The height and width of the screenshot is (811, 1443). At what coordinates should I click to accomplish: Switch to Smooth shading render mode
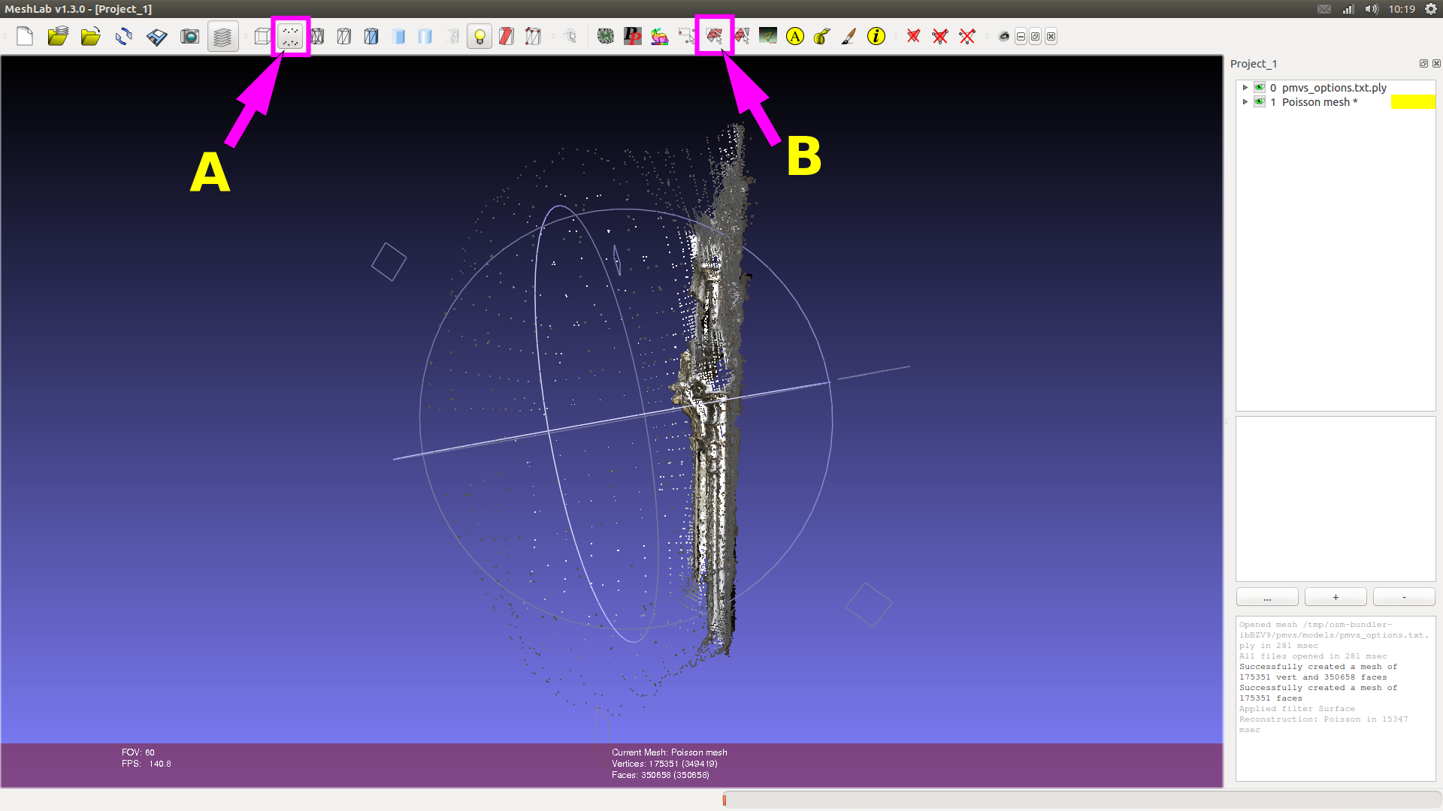(x=425, y=36)
